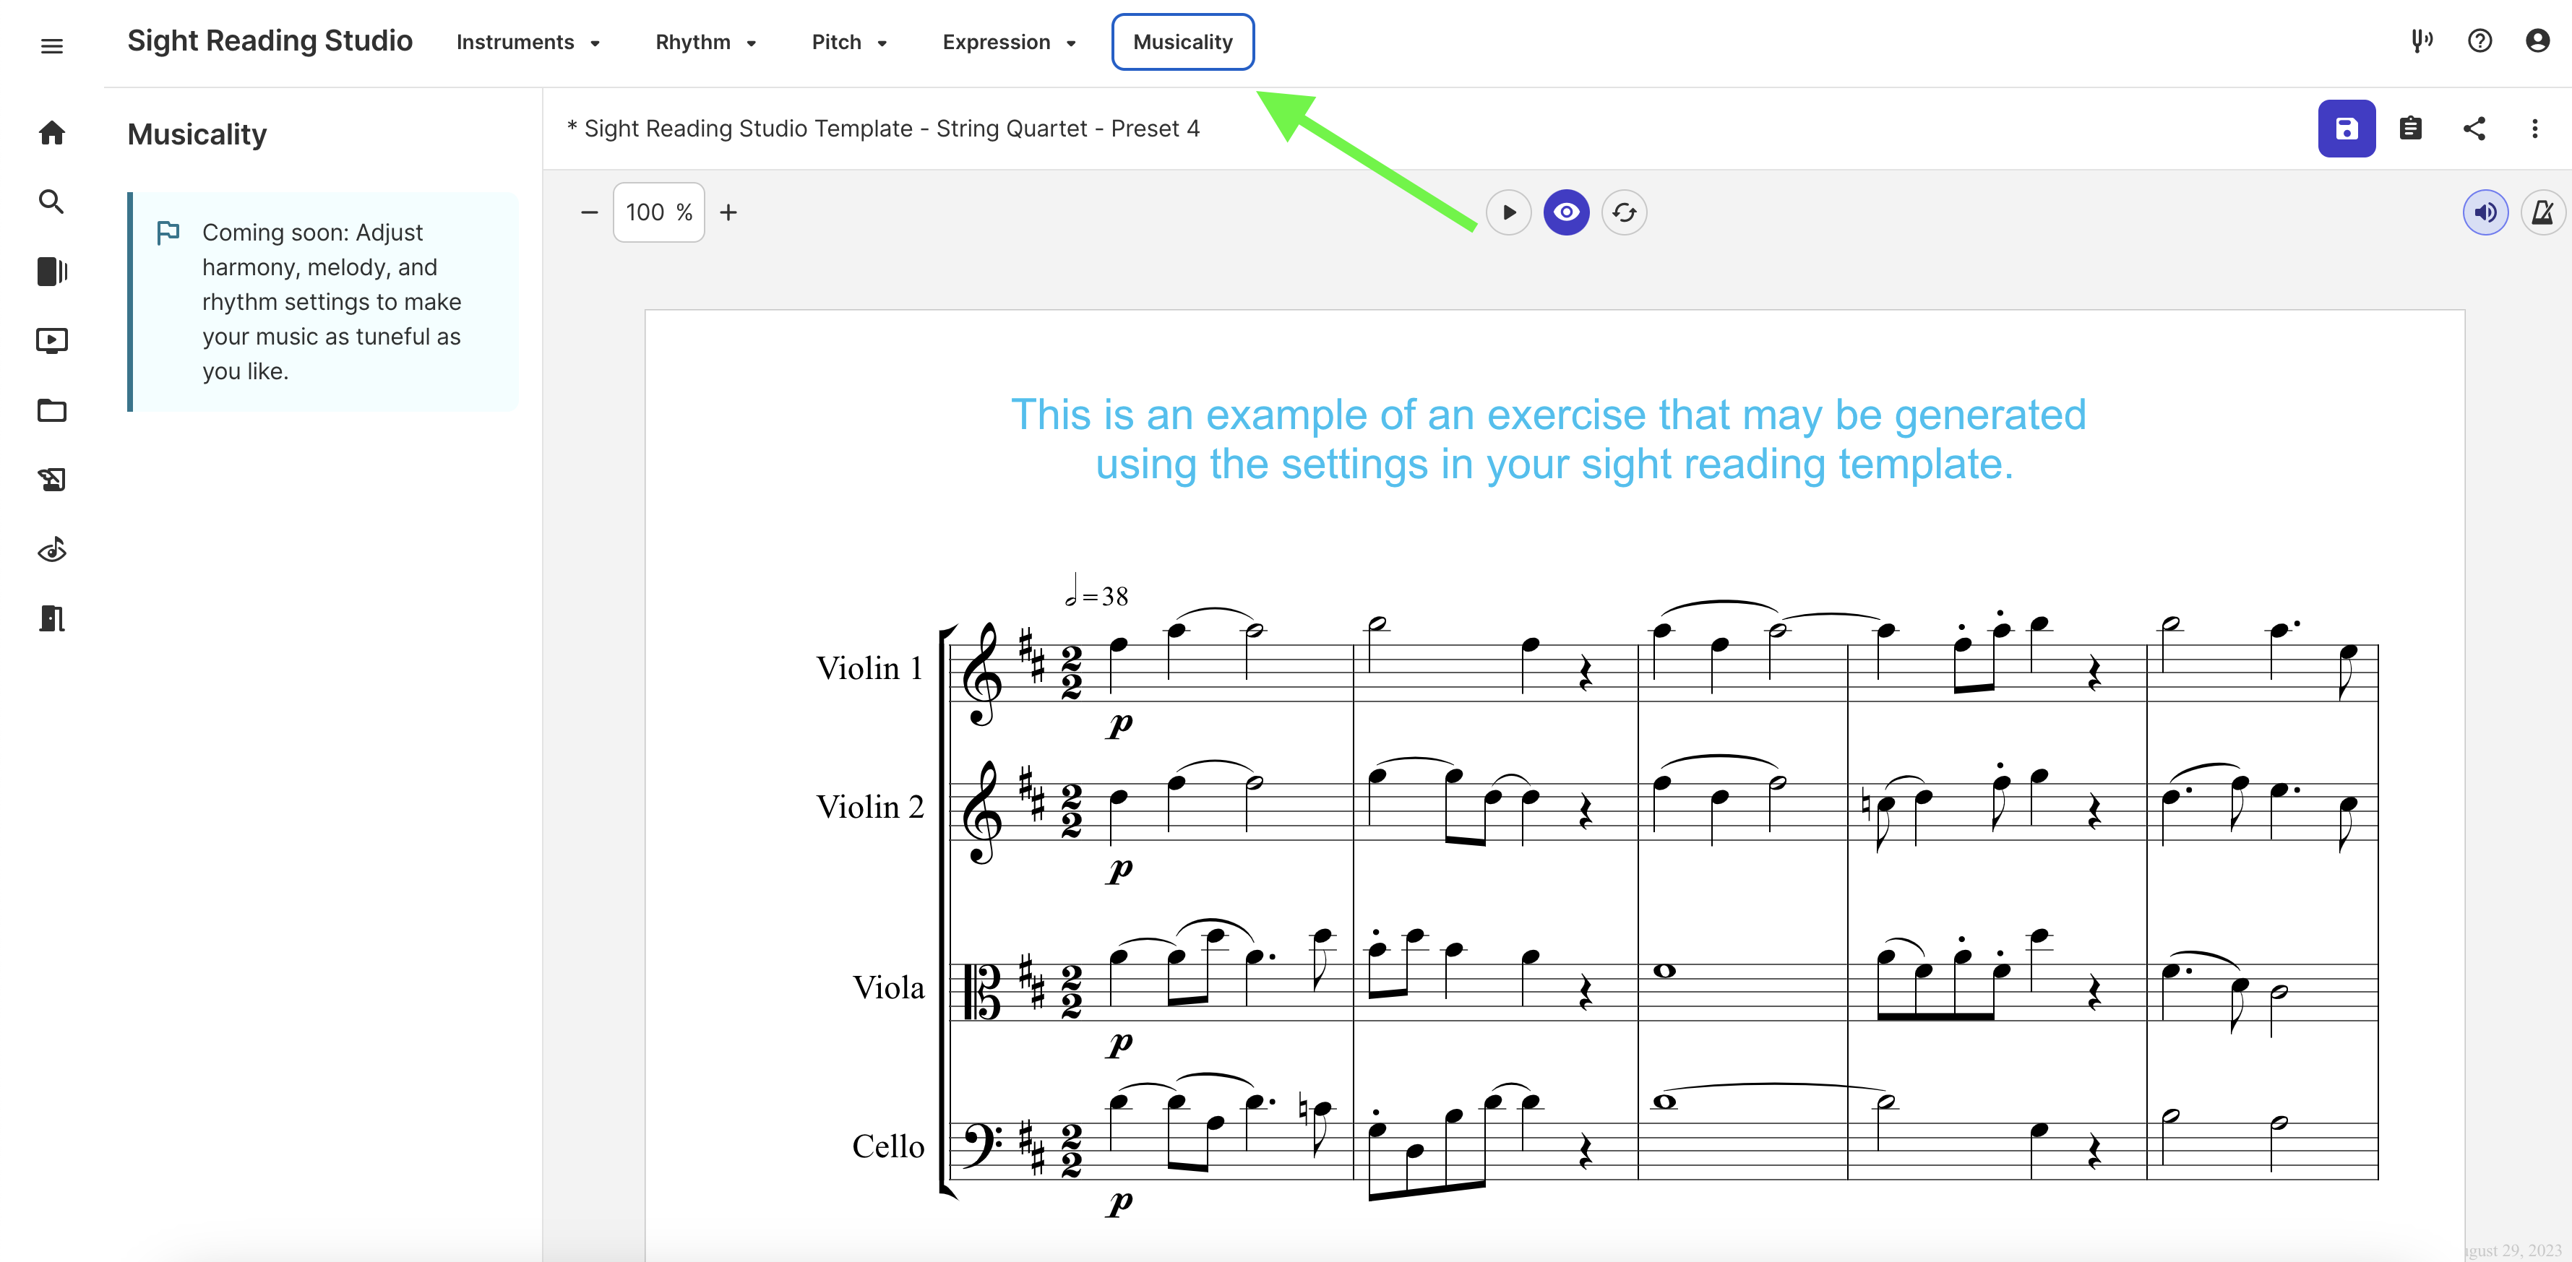
Task: Open the folder sidebar icon
Action: [x=52, y=410]
